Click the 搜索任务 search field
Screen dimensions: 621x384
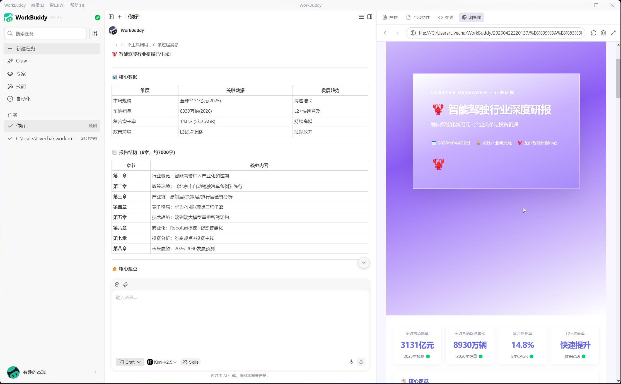pyautogui.click(x=45, y=33)
